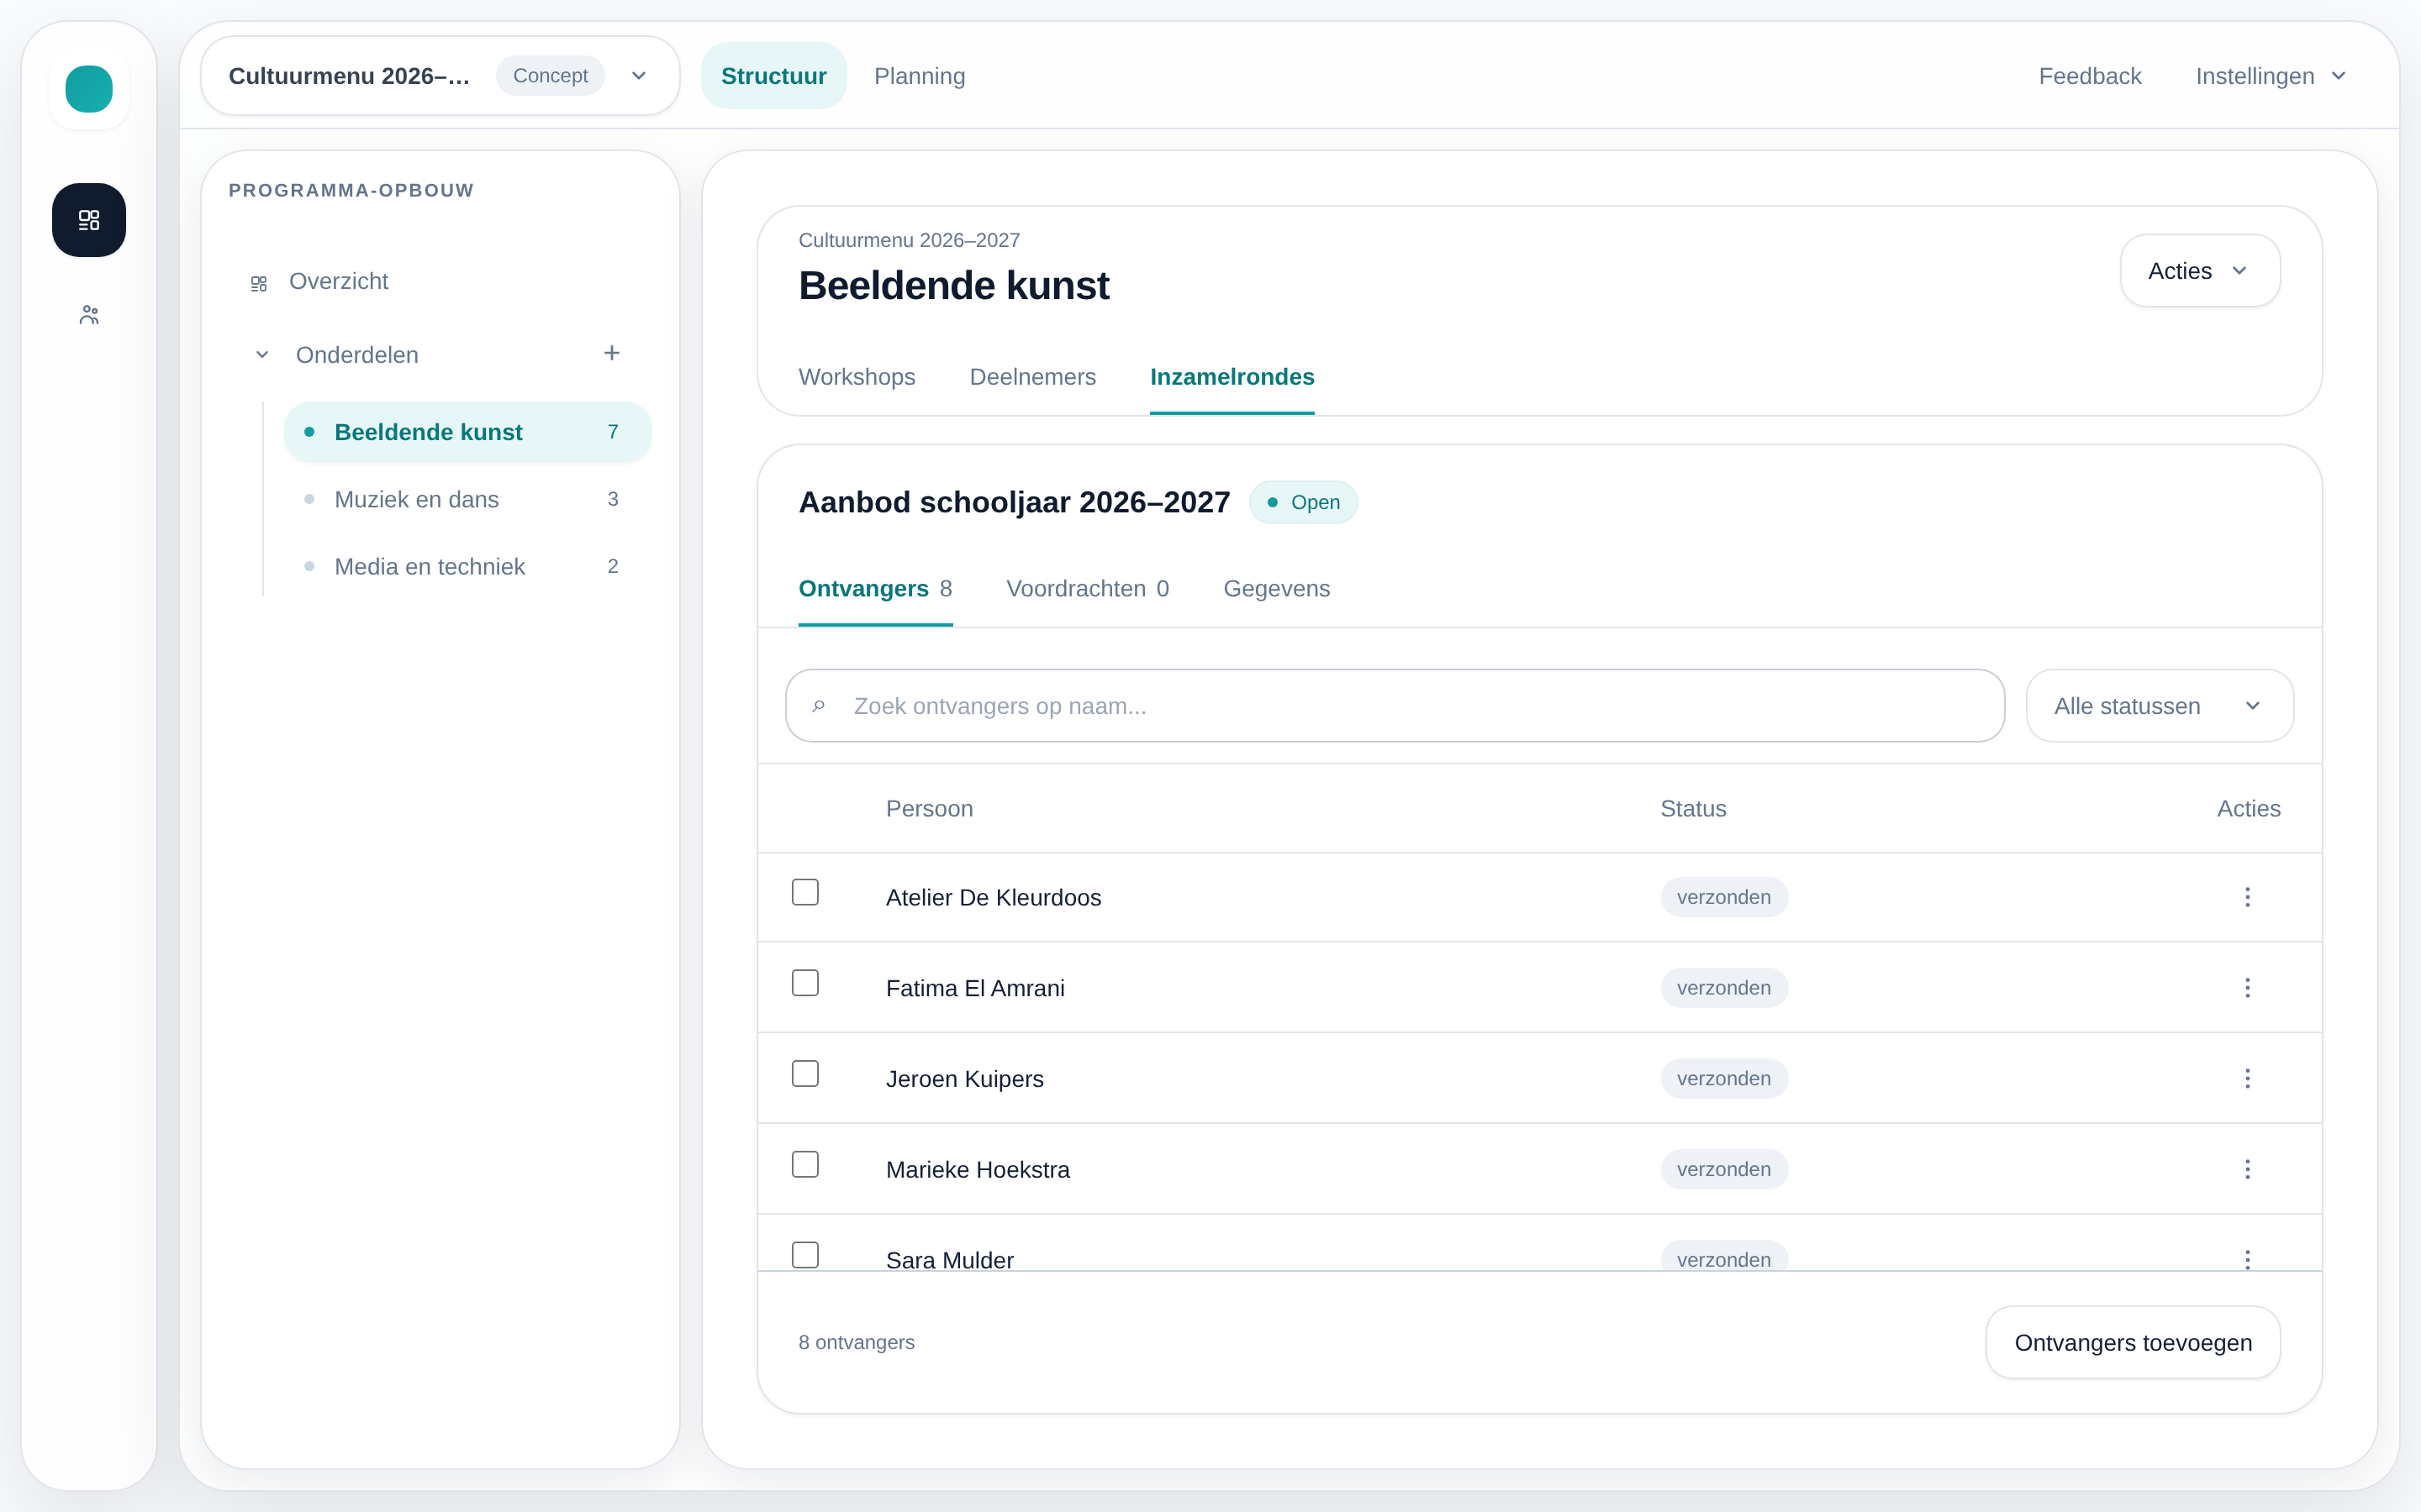The width and height of the screenshot is (2421, 1512).
Task: Open row actions for Sara Mulder
Action: tap(2247, 1259)
